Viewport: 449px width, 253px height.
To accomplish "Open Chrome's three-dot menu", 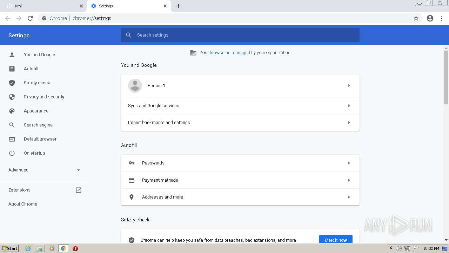I will pyautogui.click(x=442, y=18).
